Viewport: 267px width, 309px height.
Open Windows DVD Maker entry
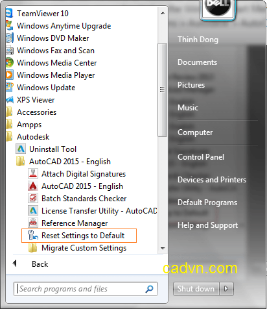(x=53, y=38)
